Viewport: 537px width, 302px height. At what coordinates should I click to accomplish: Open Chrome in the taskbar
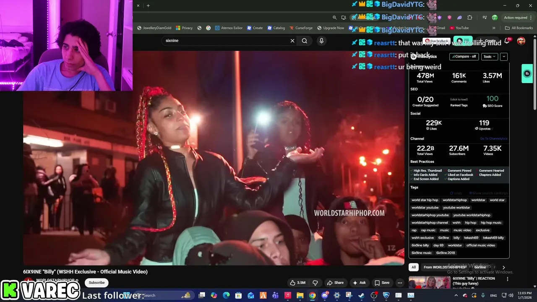pos(312,295)
